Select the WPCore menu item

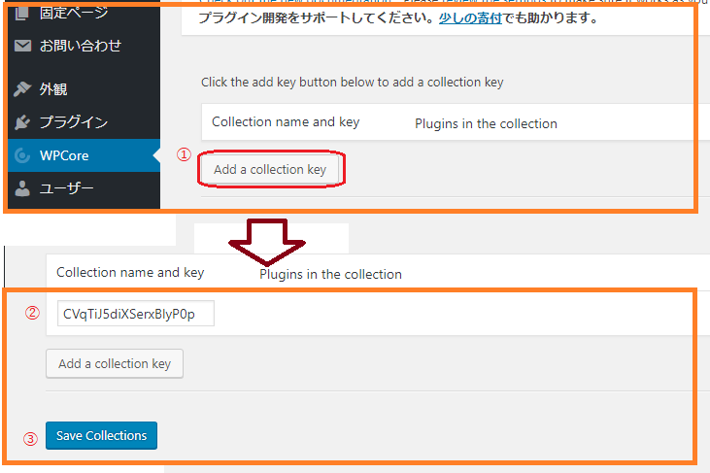point(85,155)
